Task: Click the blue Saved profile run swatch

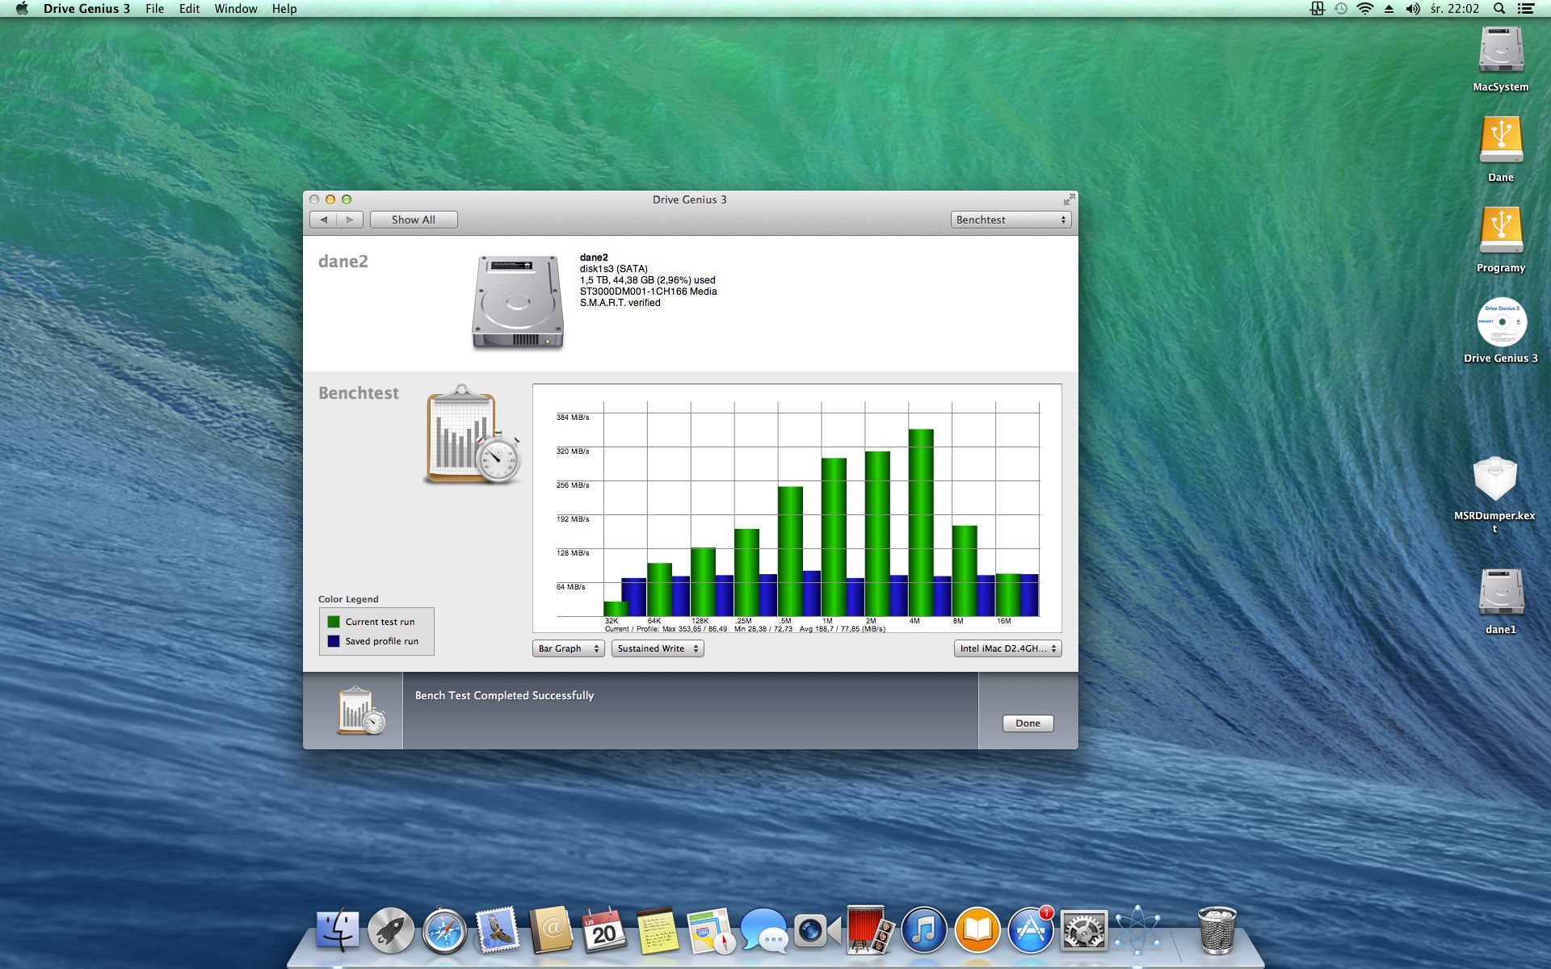Action: tap(334, 641)
